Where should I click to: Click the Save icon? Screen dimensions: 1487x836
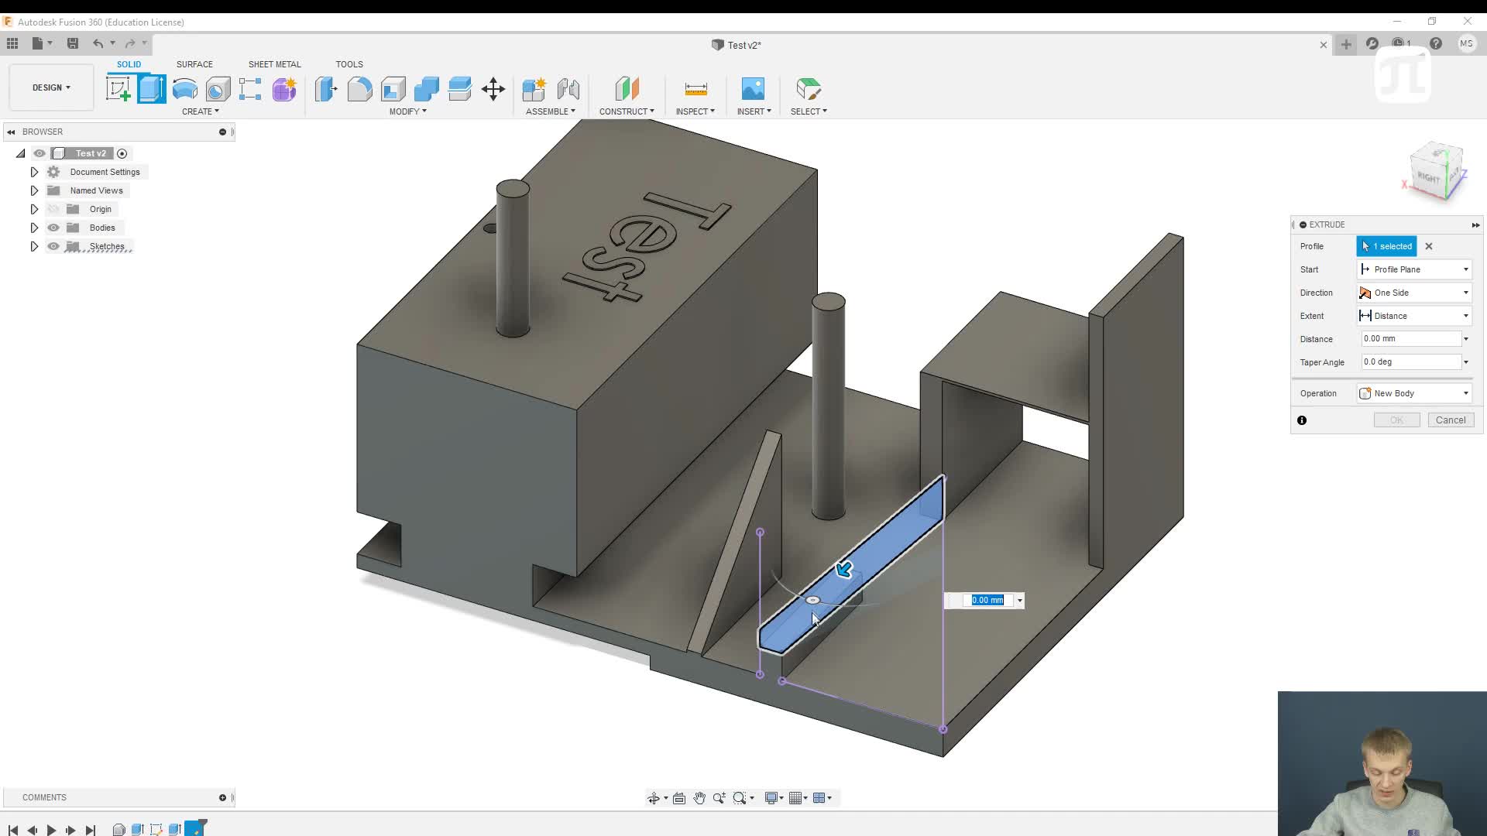point(73,43)
